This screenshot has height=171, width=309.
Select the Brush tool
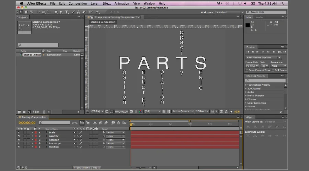(x=73, y=12)
